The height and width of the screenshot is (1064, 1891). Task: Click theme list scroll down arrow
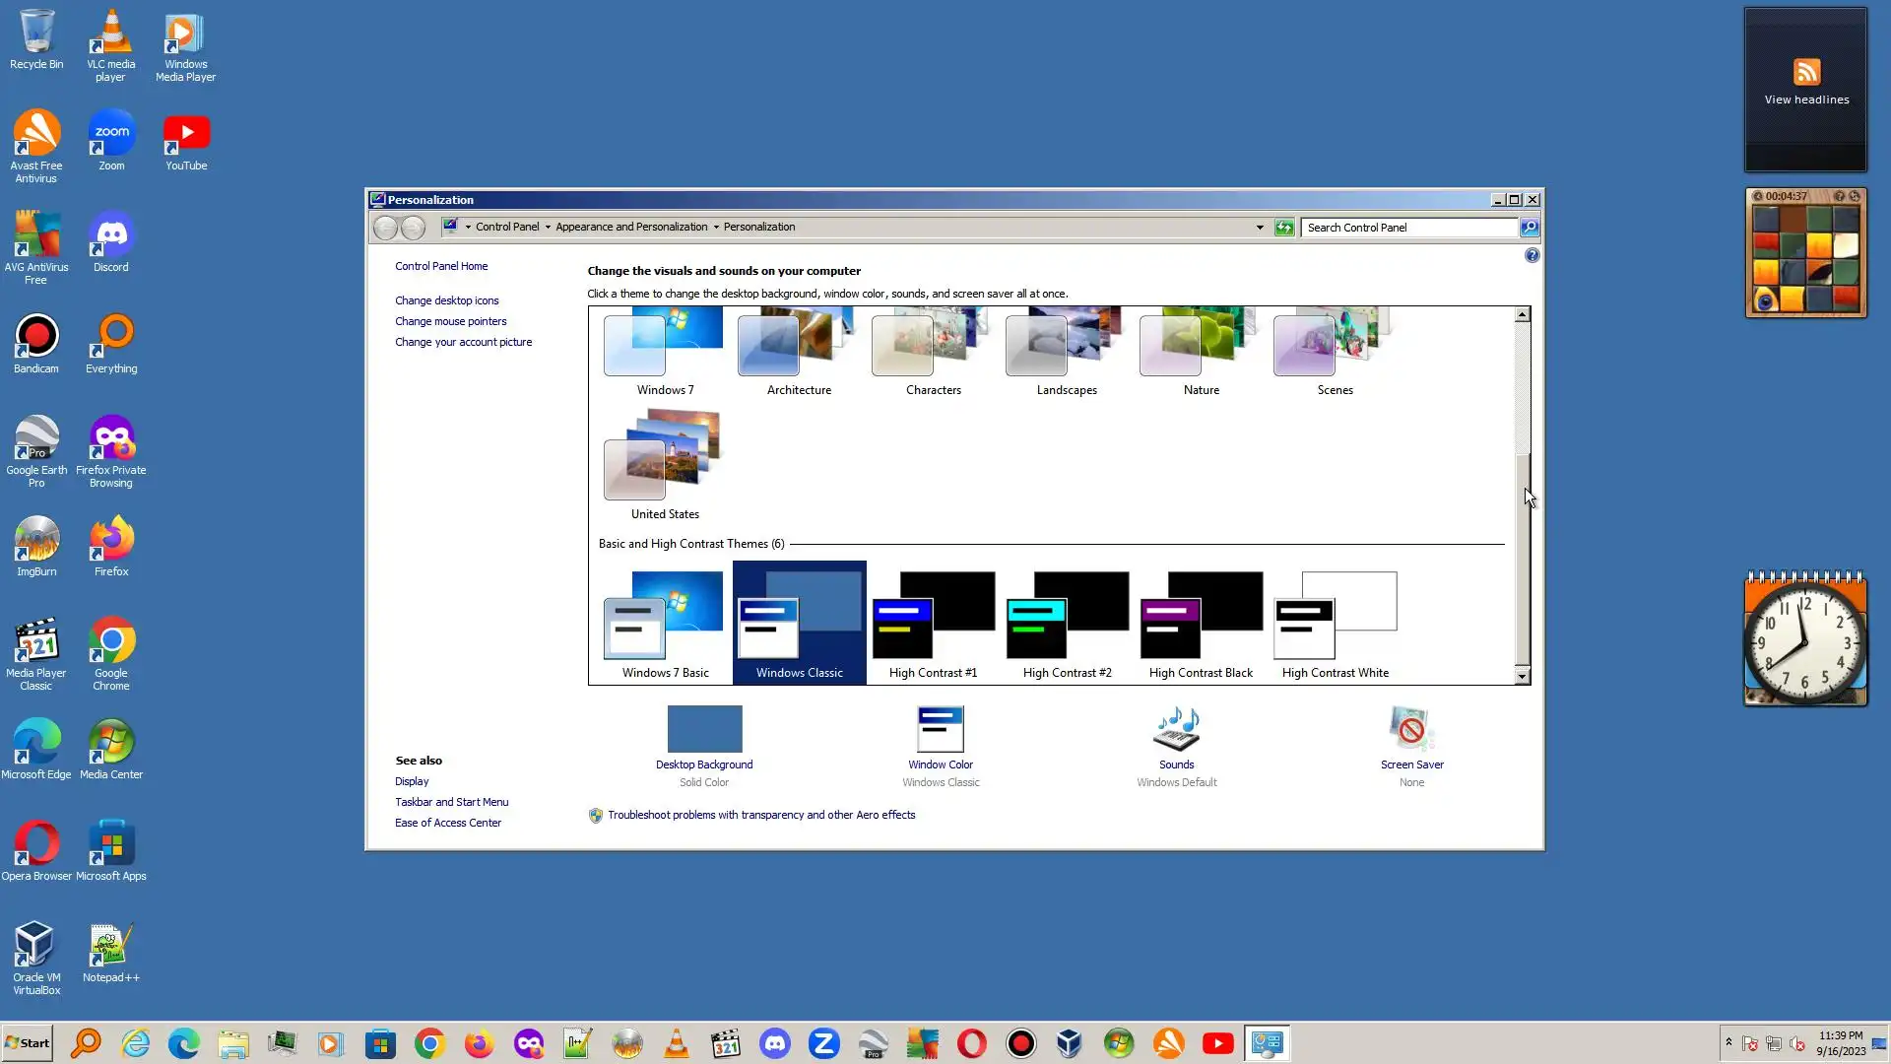point(1522,676)
